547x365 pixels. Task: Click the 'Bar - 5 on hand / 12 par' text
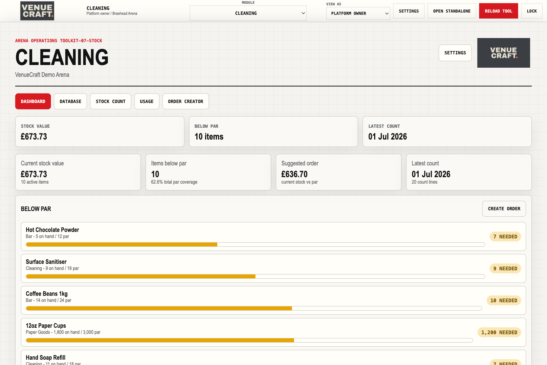pyautogui.click(x=47, y=236)
